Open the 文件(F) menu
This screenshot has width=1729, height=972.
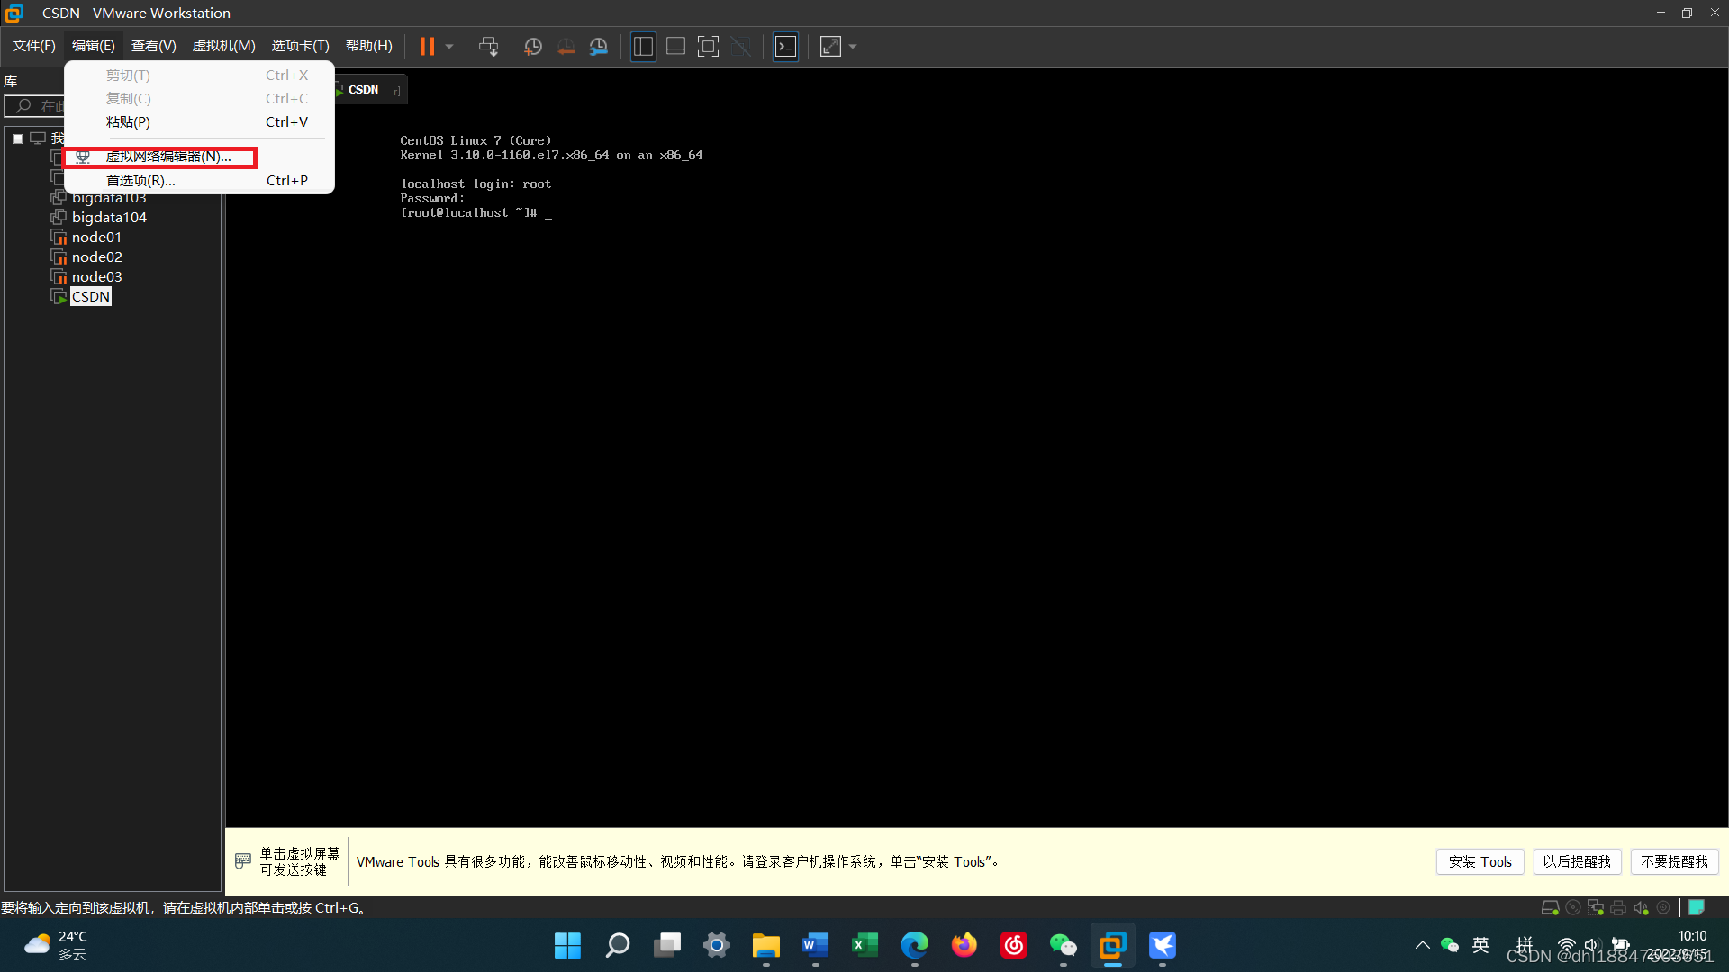coord(34,46)
